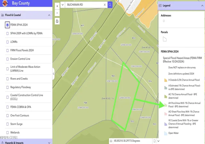Viewport: 205px width, 144px height.
Task: Show the Erosion Control Line layer
Action: pos(7,59)
